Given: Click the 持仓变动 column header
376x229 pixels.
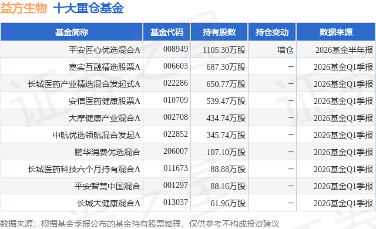Looking at the screenshot, I should click(272, 32).
